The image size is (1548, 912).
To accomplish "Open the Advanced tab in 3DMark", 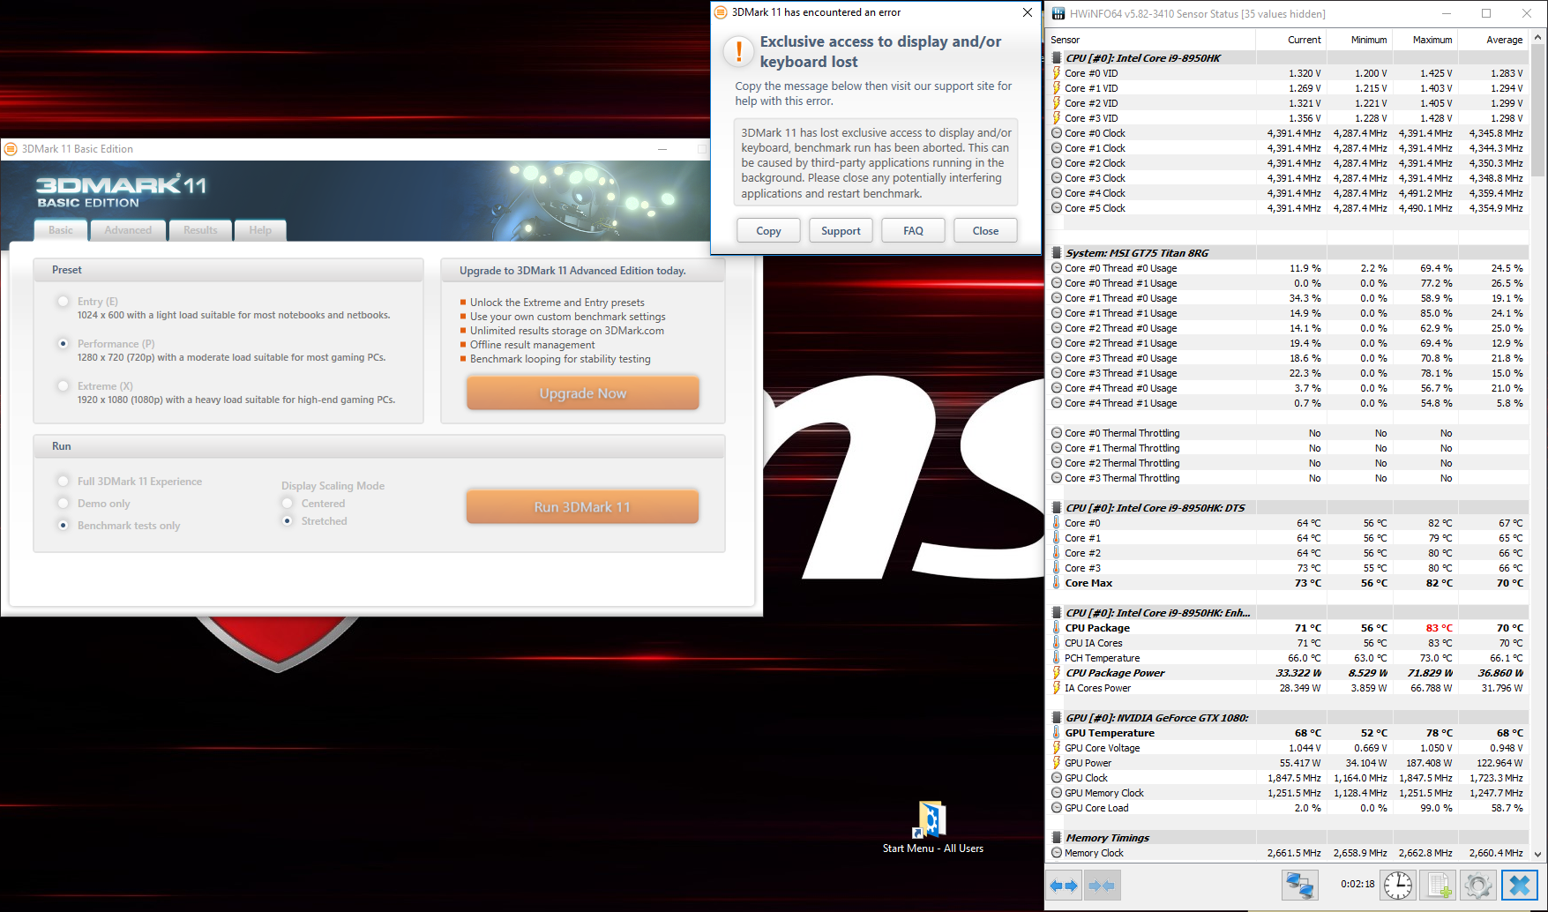I will point(128,230).
